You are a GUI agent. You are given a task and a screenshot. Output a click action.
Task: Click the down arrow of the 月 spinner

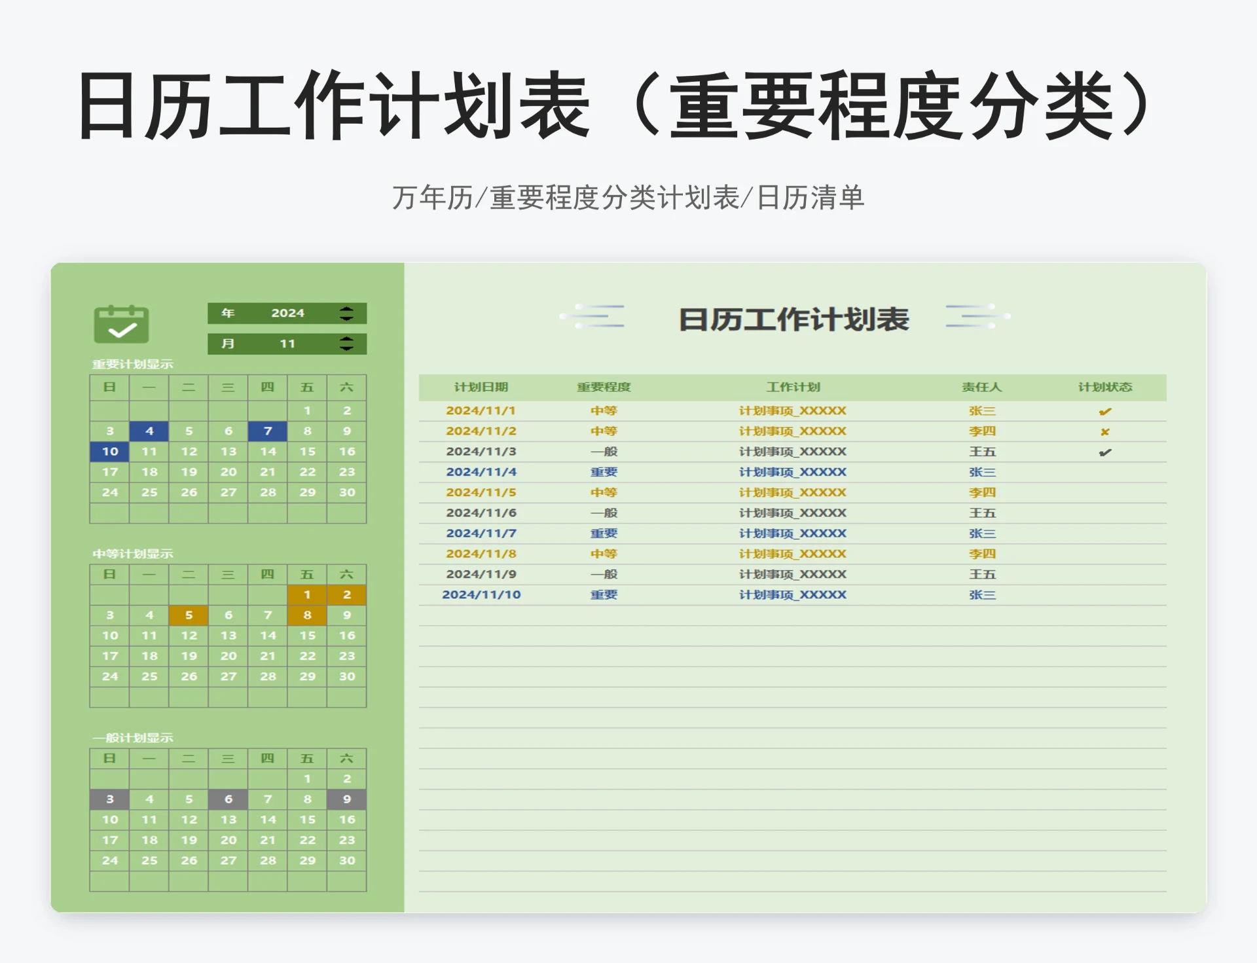pos(346,348)
